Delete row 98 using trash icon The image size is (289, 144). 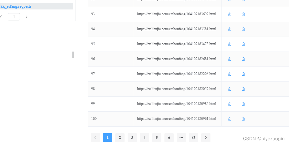(x=243, y=89)
